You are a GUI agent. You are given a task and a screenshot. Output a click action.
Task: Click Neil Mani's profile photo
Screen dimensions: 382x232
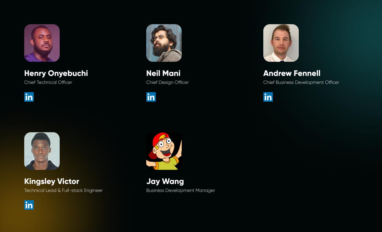[x=164, y=43]
